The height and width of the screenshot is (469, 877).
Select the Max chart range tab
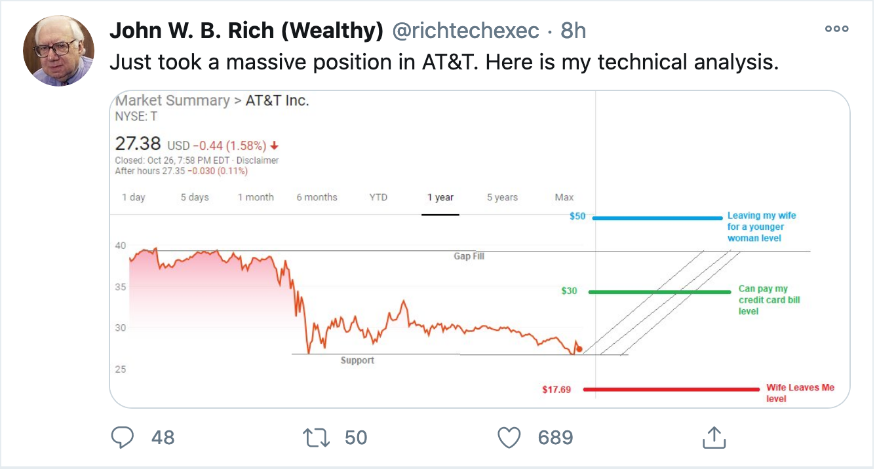[564, 197]
